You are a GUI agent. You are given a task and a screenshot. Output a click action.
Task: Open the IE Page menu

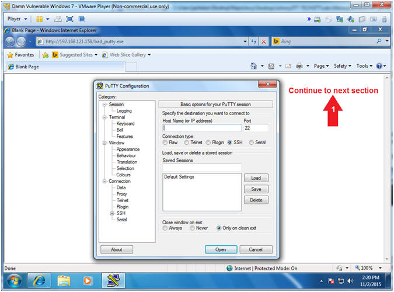321,66
